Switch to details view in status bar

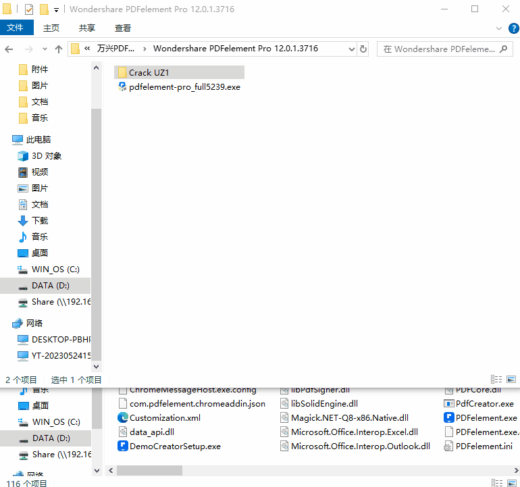point(496,380)
